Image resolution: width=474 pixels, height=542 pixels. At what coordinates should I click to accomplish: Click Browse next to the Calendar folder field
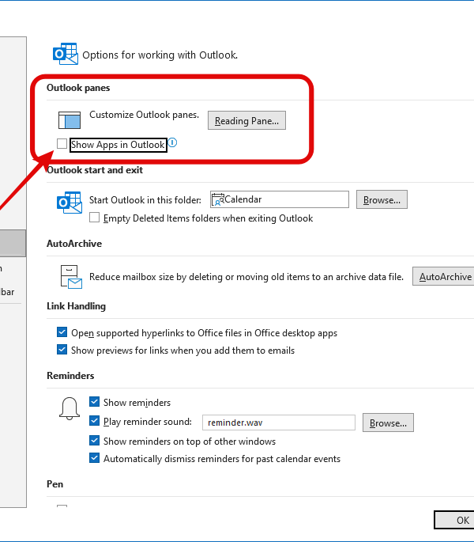pos(382,199)
